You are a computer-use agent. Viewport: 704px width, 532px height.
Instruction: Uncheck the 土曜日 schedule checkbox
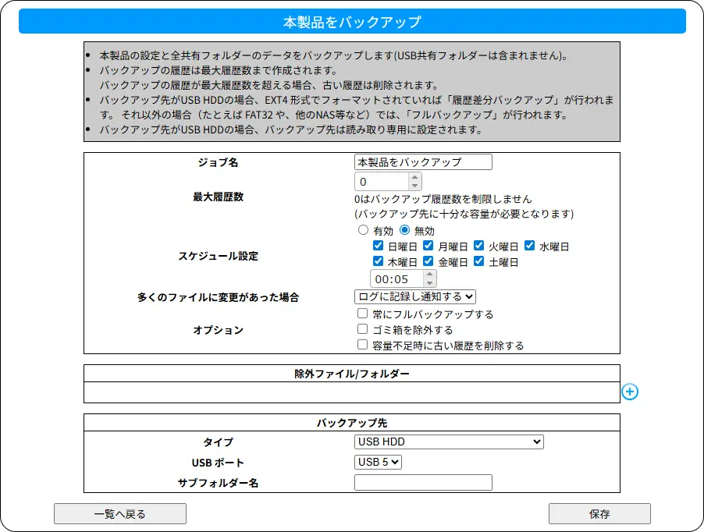[479, 261]
